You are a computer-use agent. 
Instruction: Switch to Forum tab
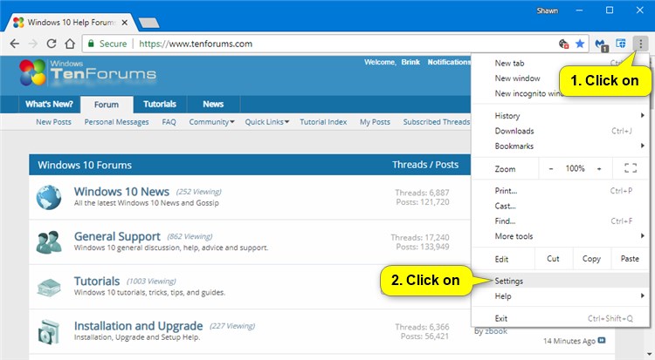pos(107,105)
